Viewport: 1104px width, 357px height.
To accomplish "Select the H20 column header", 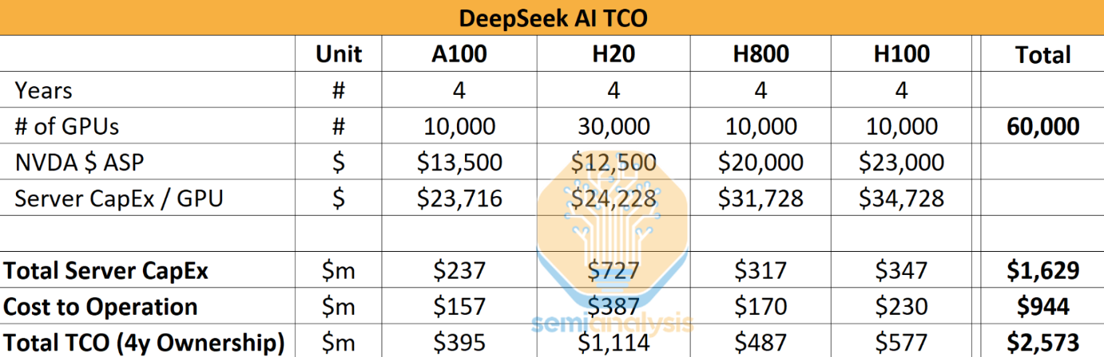I will pyautogui.click(x=612, y=53).
